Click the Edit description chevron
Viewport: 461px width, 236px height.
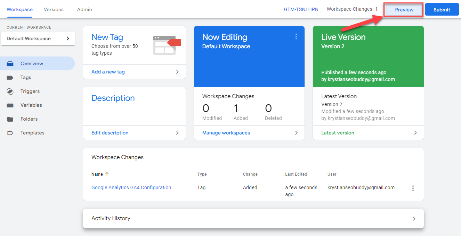(177, 133)
